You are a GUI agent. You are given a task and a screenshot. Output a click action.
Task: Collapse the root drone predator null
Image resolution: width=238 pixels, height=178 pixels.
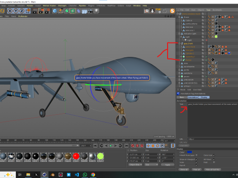178,14
